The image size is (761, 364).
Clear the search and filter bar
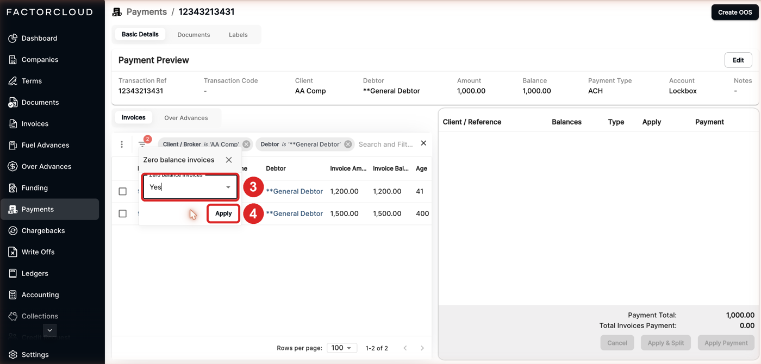(423, 143)
